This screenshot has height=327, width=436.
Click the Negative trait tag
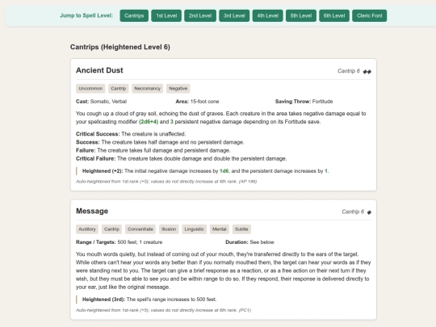click(178, 89)
